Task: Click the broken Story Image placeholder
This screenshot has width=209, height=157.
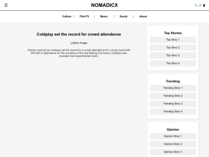Action: coord(79,43)
